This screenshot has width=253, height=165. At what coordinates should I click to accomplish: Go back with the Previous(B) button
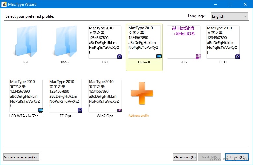point(185,157)
